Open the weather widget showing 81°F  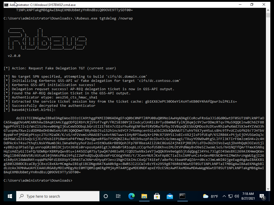click(x=210, y=196)
